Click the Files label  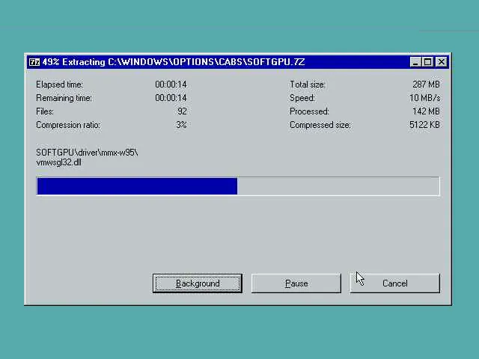pyautogui.click(x=45, y=111)
